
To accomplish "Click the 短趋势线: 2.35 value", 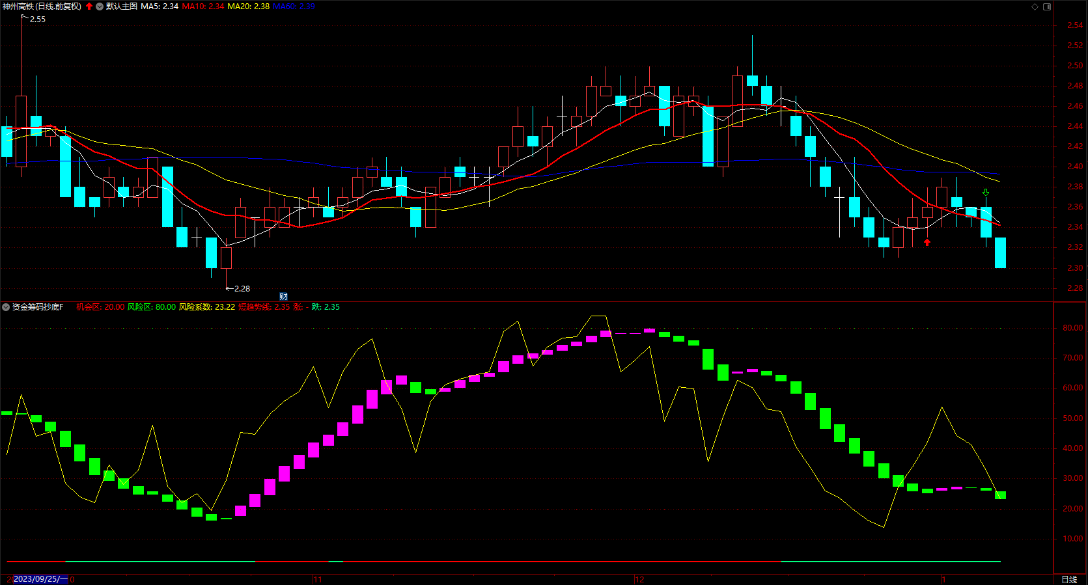I will point(264,307).
